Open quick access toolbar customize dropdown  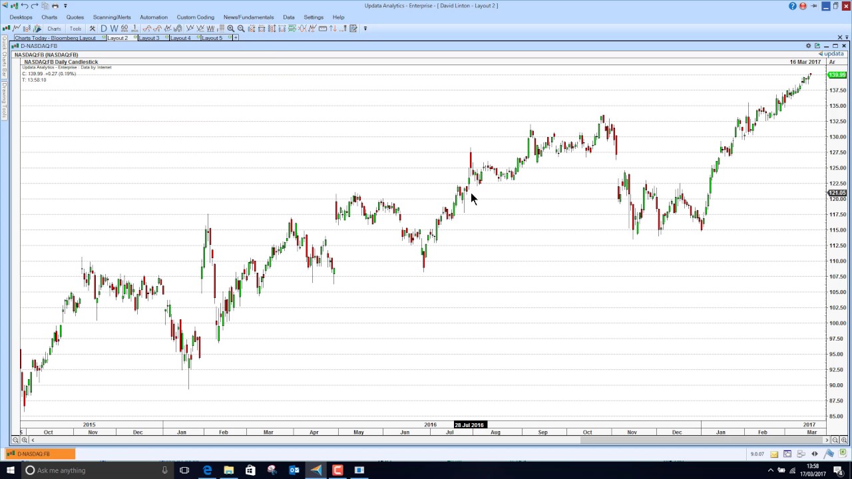pyautogui.click(x=65, y=5)
